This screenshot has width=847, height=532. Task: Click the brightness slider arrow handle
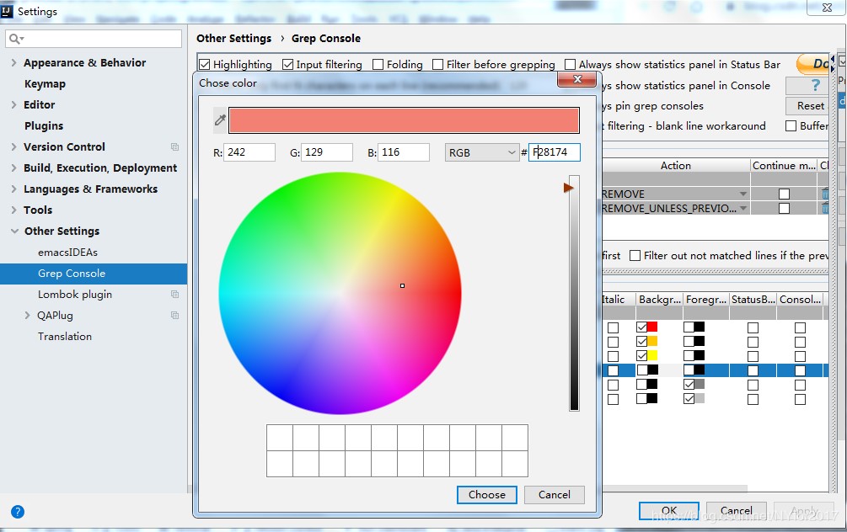pos(568,188)
